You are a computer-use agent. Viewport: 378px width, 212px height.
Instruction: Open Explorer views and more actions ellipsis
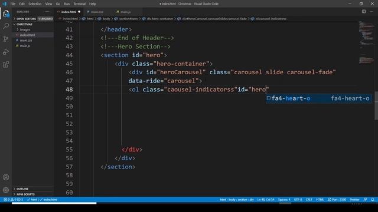[x=47, y=12]
